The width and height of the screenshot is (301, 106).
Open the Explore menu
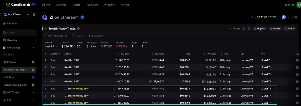tap(45, 5)
